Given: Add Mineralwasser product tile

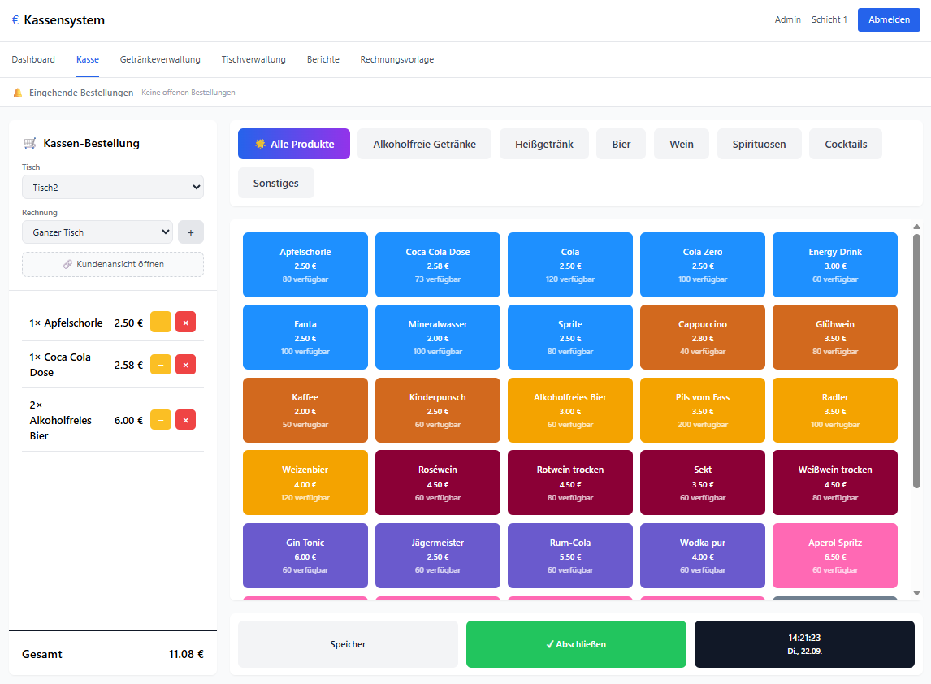Looking at the screenshot, I should (438, 337).
